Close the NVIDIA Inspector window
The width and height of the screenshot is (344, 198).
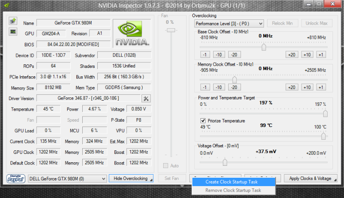point(333,4)
